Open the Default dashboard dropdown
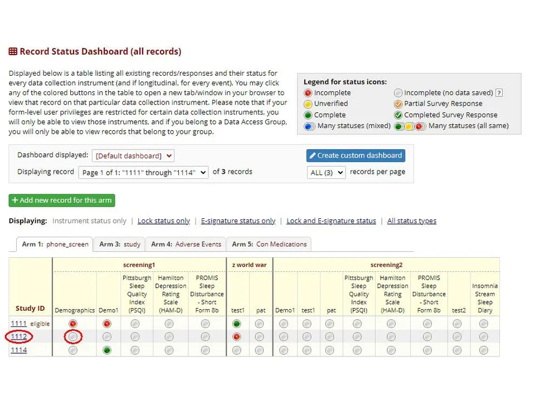Image resolution: width=535 pixels, height=401 pixels. [133, 155]
